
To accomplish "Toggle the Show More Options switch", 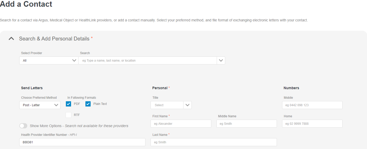I will click(x=23, y=126).
